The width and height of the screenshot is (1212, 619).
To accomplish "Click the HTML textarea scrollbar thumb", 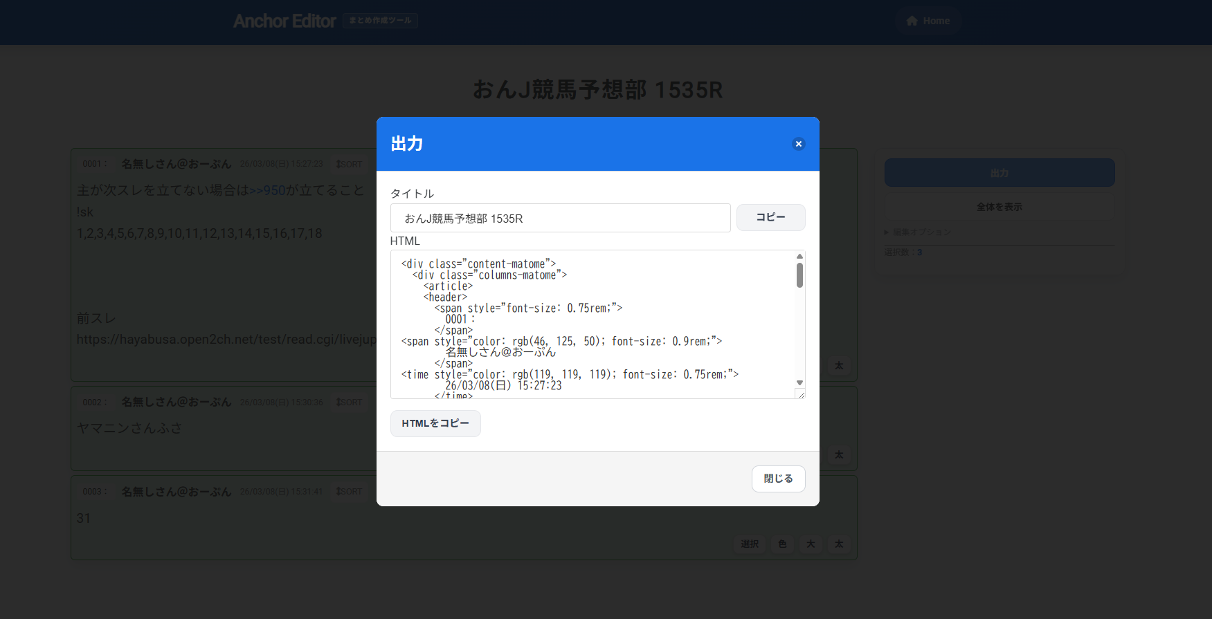I will point(799,275).
